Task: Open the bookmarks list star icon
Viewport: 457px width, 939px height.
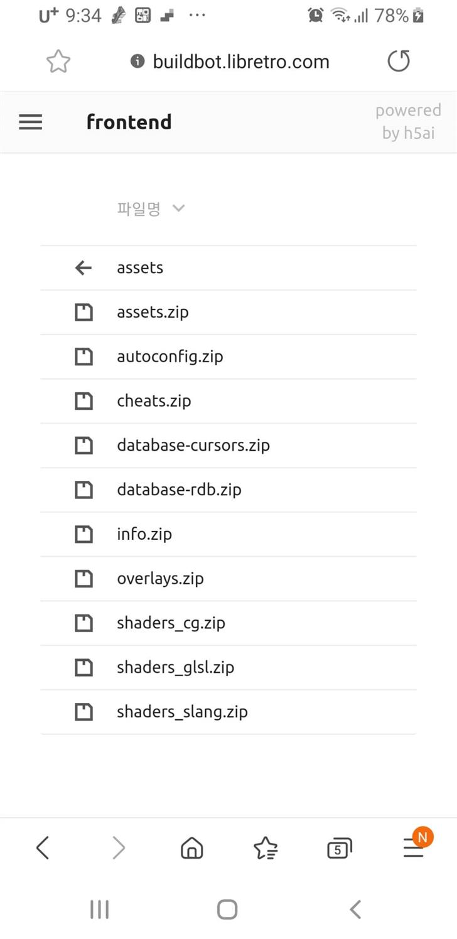Action: point(266,849)
